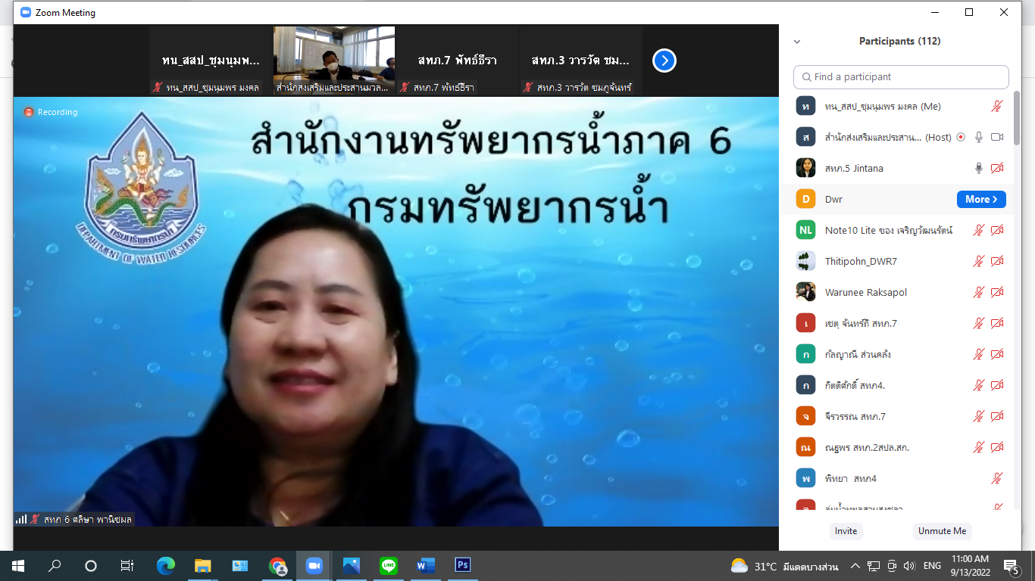Image resolution: width=1035 pixels, height=581 pixels.
Task: Click Thitipohn_DWR7's disabled video icon
Action: coord(997,262)
